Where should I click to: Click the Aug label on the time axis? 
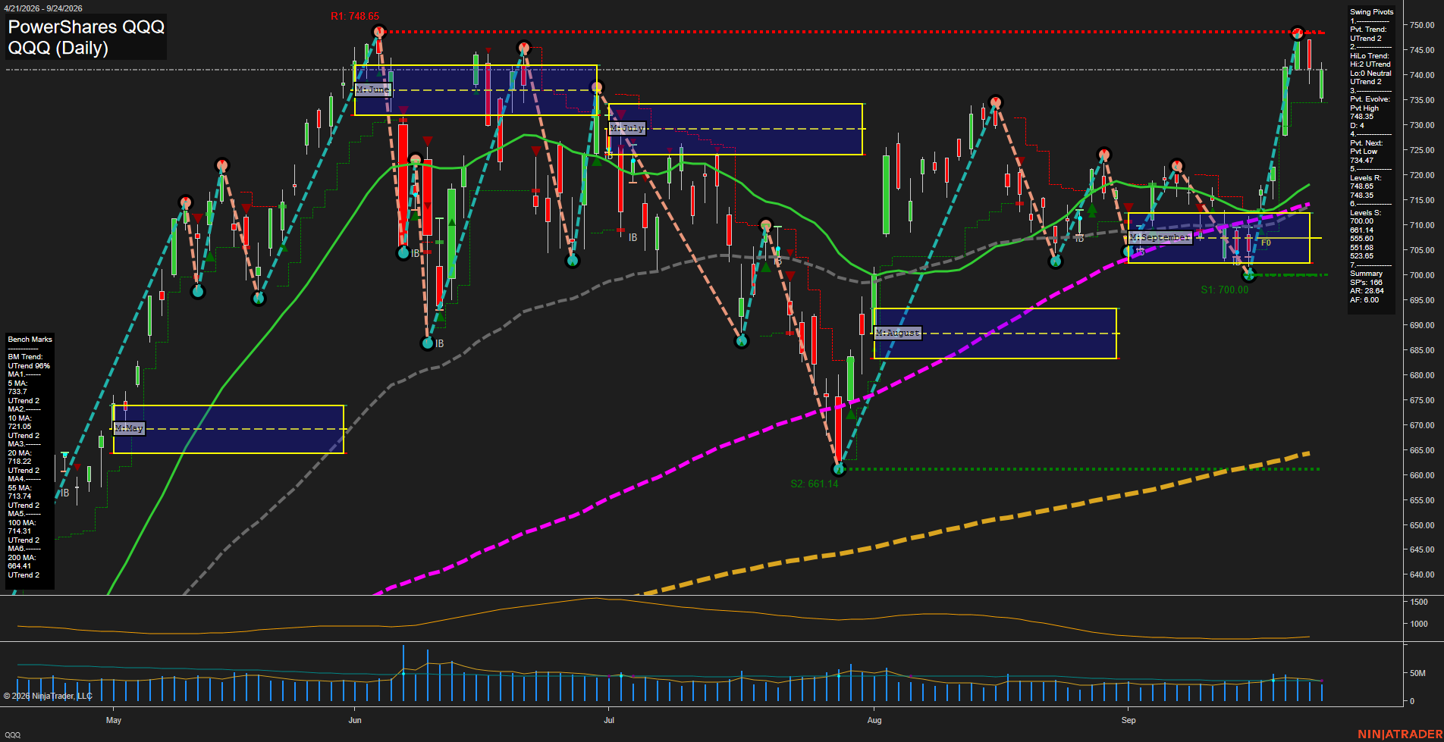point(874,720)
